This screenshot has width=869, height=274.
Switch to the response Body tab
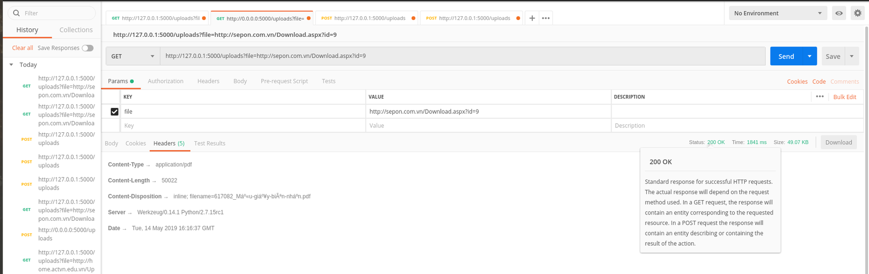[111, 143]
